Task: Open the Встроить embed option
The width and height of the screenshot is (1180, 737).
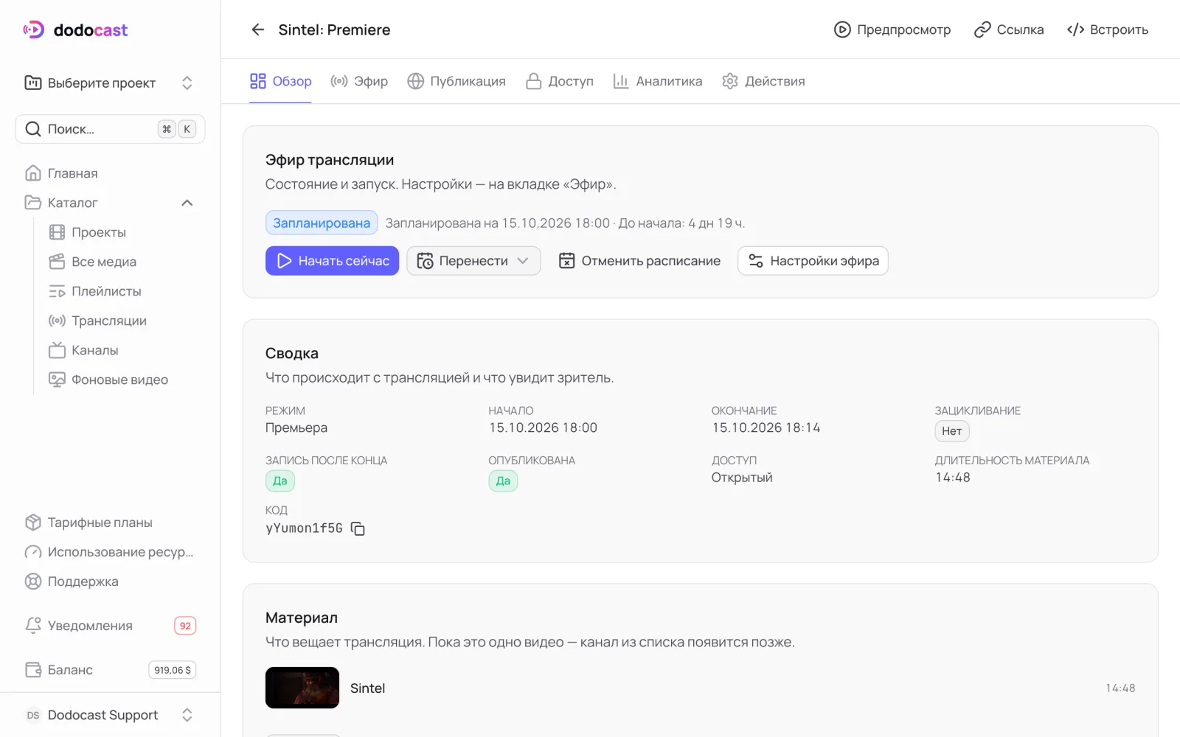Action: tap(1108, 29)
